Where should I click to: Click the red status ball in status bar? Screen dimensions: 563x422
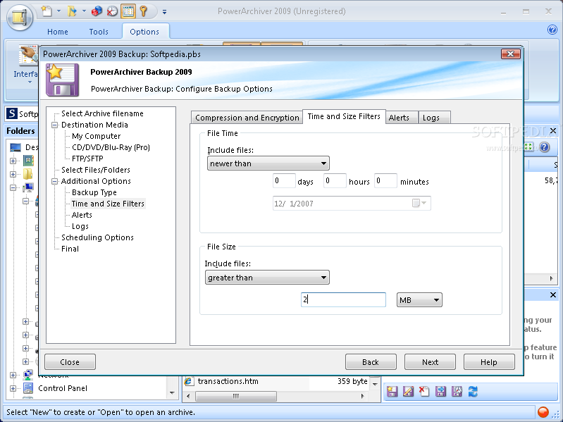543,411
